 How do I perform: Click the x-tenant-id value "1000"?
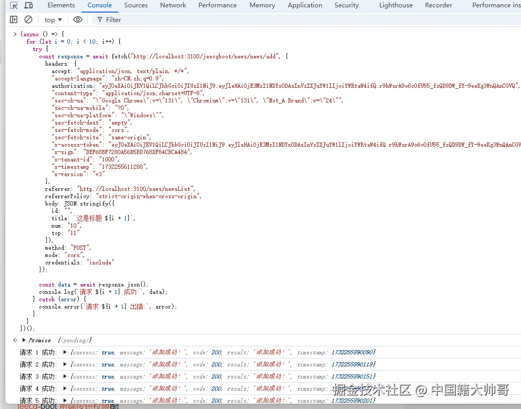(108, 159)
